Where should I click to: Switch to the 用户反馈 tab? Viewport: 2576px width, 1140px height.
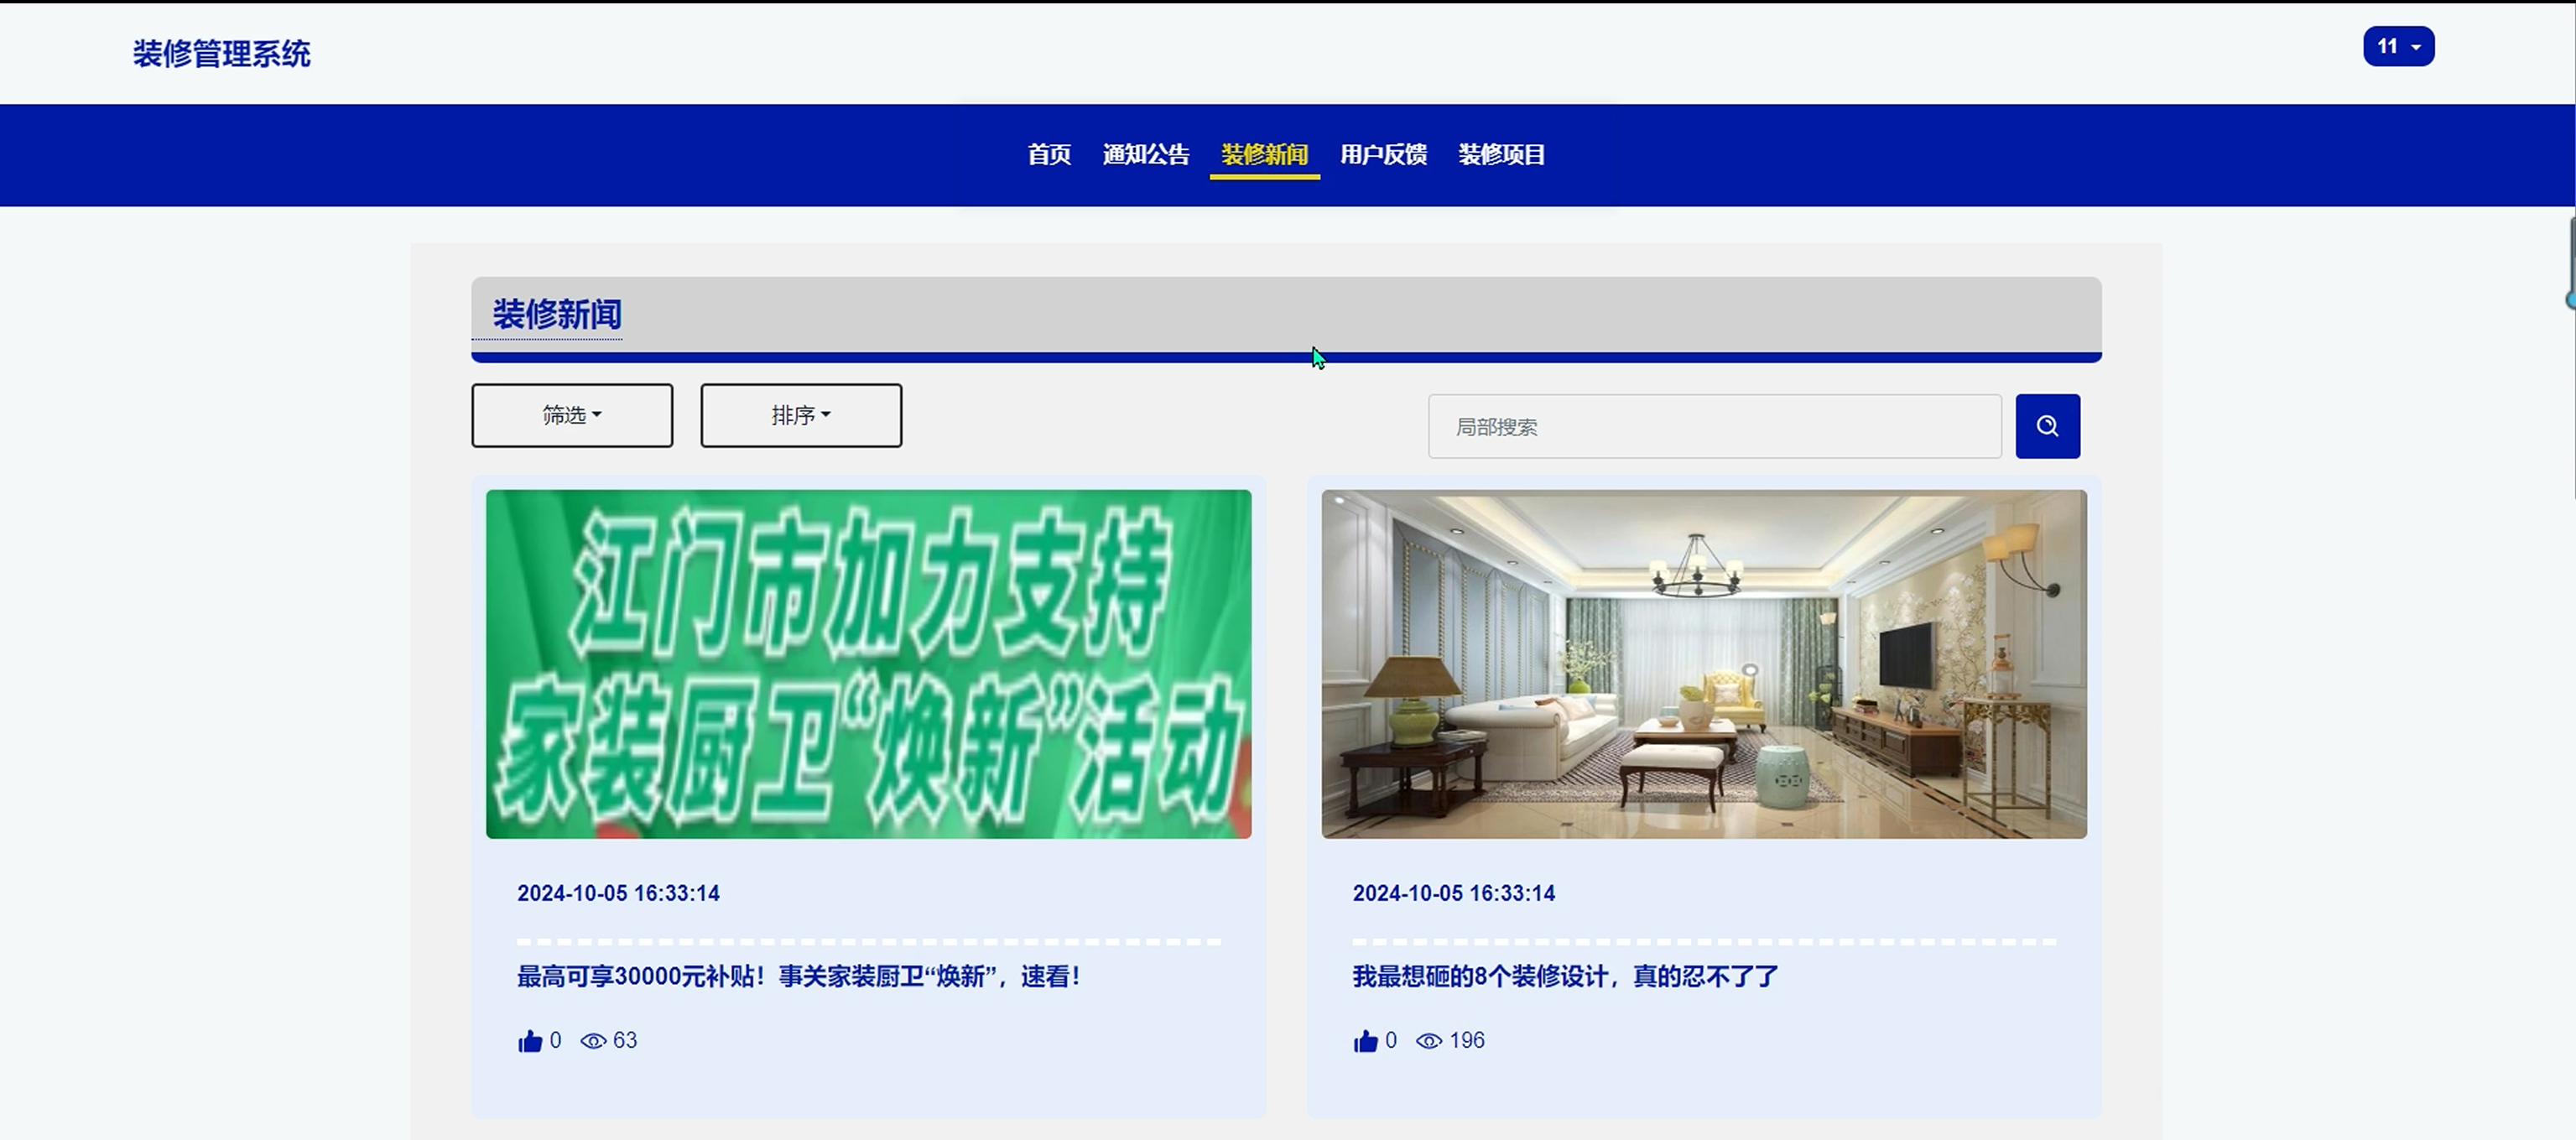point(1383,155)
